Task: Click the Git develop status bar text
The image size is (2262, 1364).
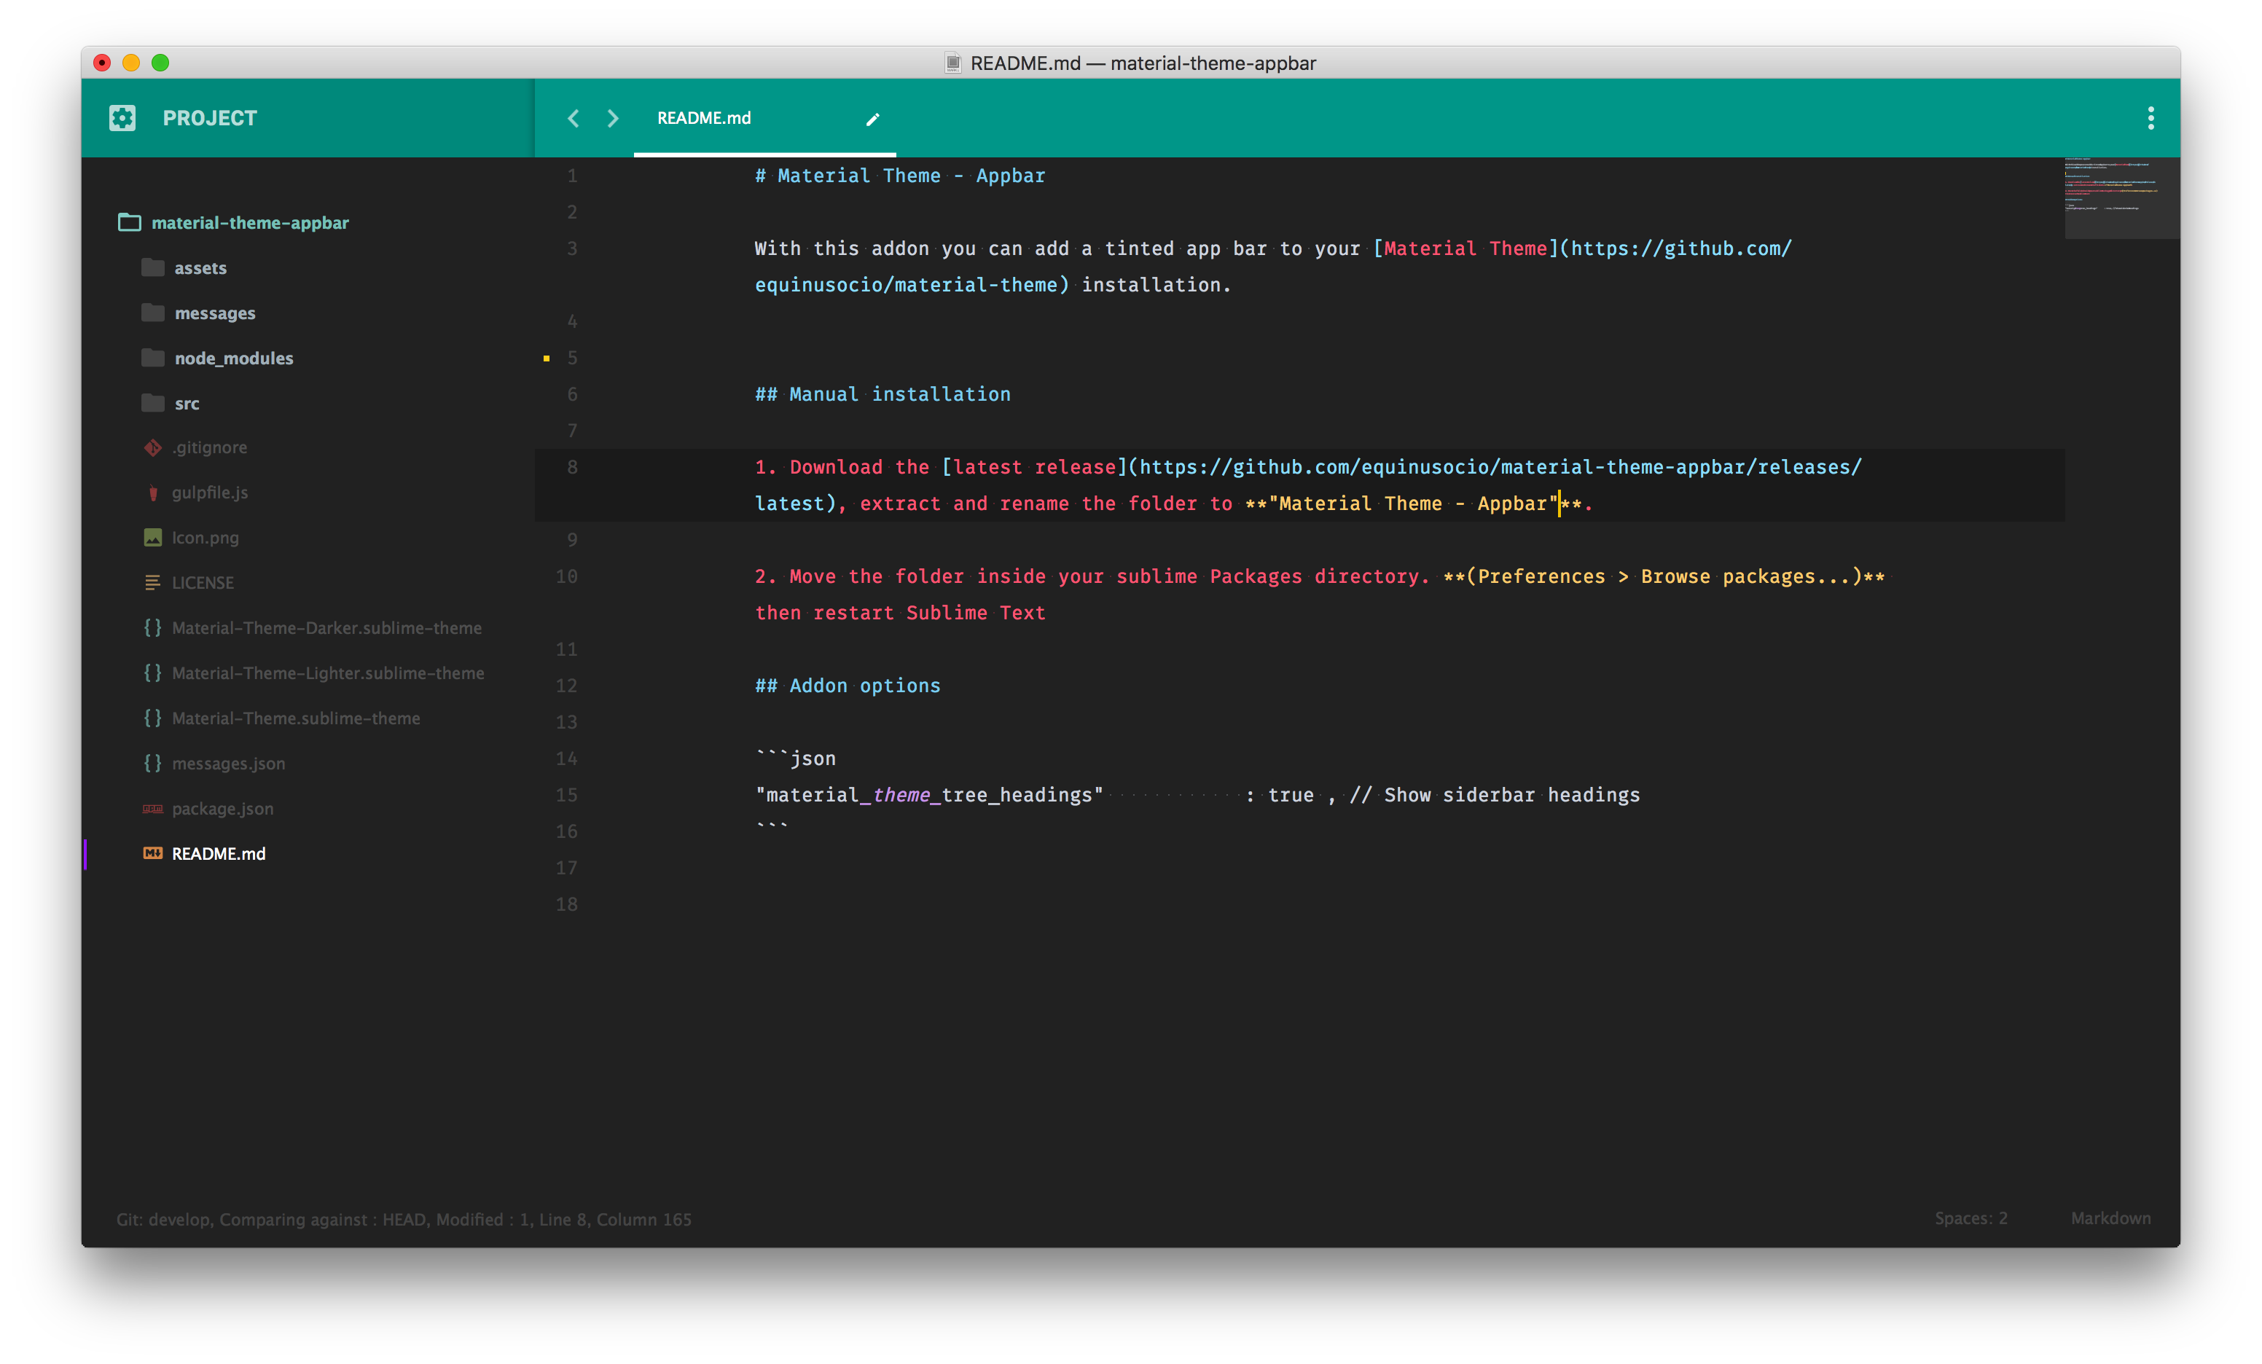Action: pyautogui.click(x=404, y=1218)
